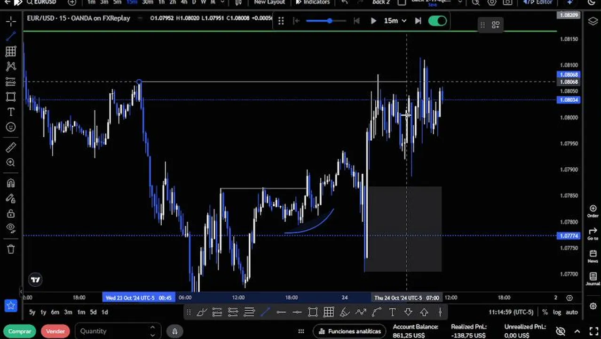Toggle log scale

pos(557,312)
